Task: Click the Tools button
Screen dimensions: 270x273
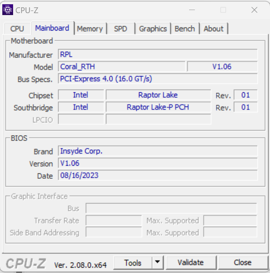Action: coord(133,263)
